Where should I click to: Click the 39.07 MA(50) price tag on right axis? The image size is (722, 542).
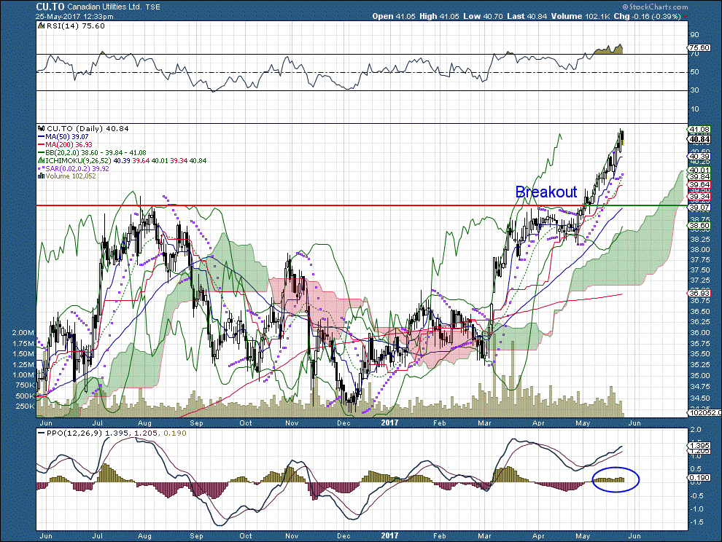pyautogui.click(x=699, y=208)
